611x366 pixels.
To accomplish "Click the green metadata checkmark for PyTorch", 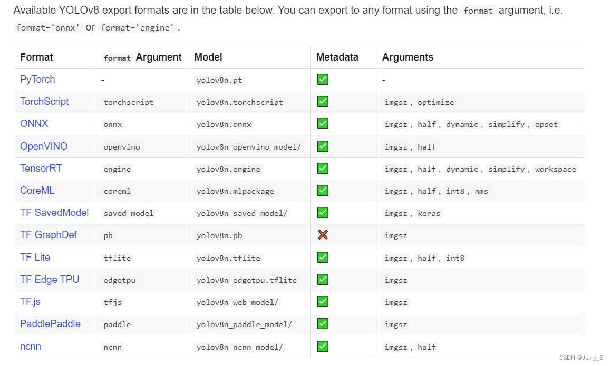I will [x=323, y=80].
